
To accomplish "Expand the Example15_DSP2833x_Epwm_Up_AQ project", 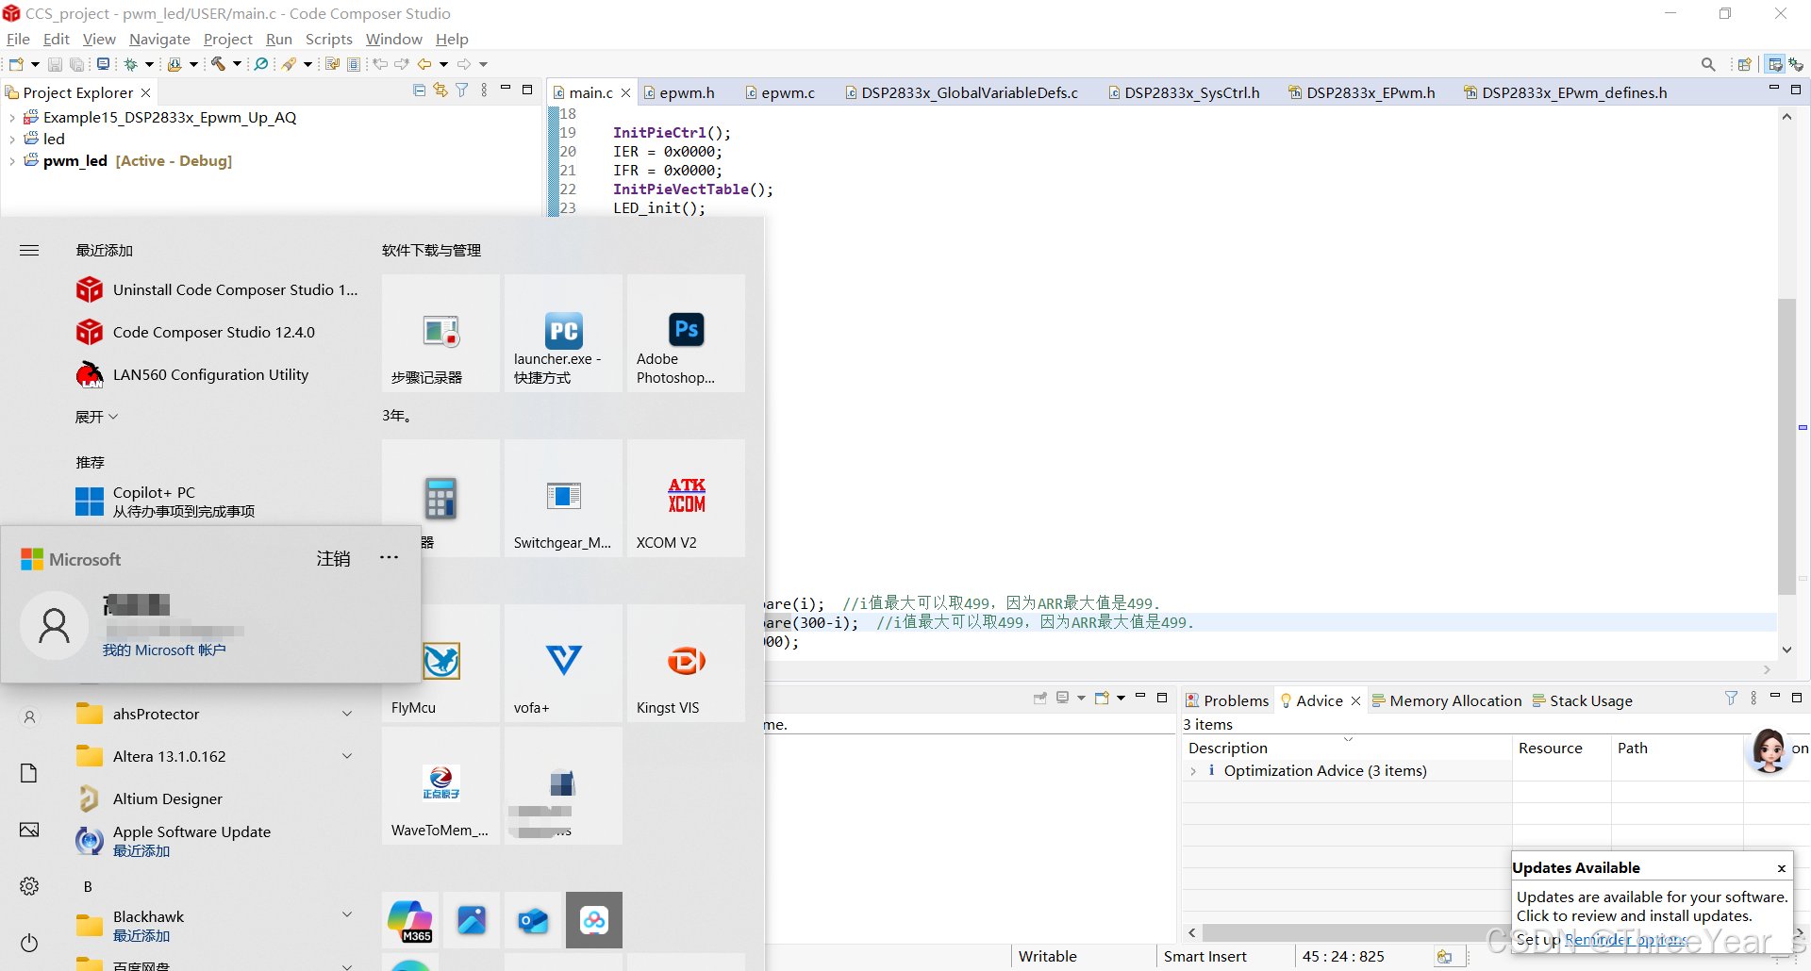I will point(11,118).
